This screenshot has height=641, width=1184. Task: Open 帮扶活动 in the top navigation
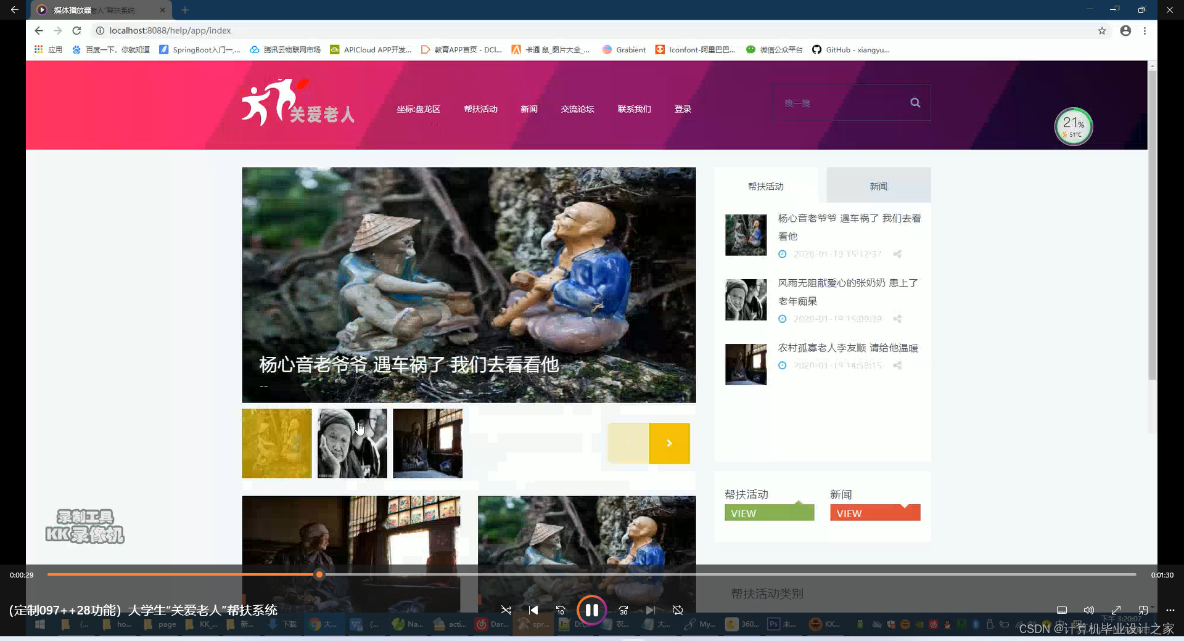click(480, 109)
